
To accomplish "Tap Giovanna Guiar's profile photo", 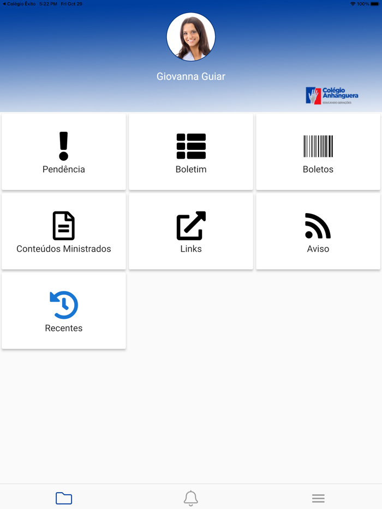I will pos(191,37).
